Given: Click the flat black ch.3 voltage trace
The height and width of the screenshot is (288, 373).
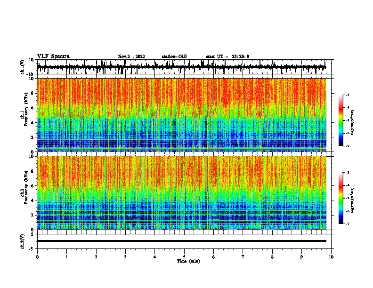Looking at the screenshot, I should click(181, 241).
